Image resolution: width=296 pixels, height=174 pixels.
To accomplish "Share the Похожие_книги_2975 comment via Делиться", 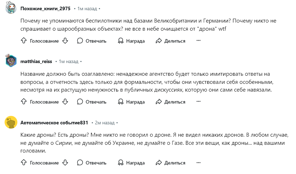I will click(x=170, y=41).
